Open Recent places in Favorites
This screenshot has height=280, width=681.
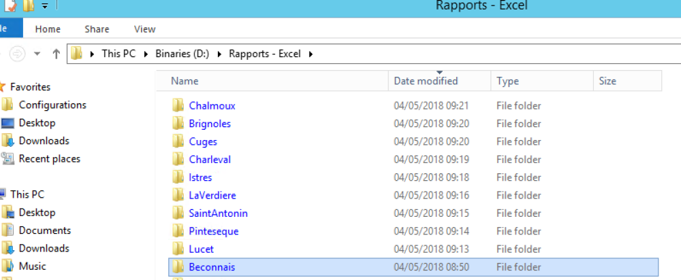pyautogui.click(x=49, y=158)
